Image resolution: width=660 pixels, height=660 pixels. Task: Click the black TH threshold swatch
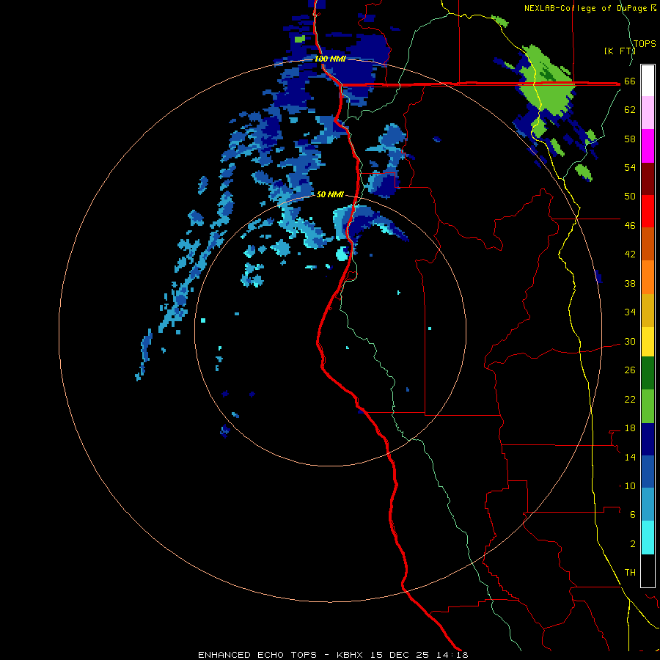click(x=648, y=571)
